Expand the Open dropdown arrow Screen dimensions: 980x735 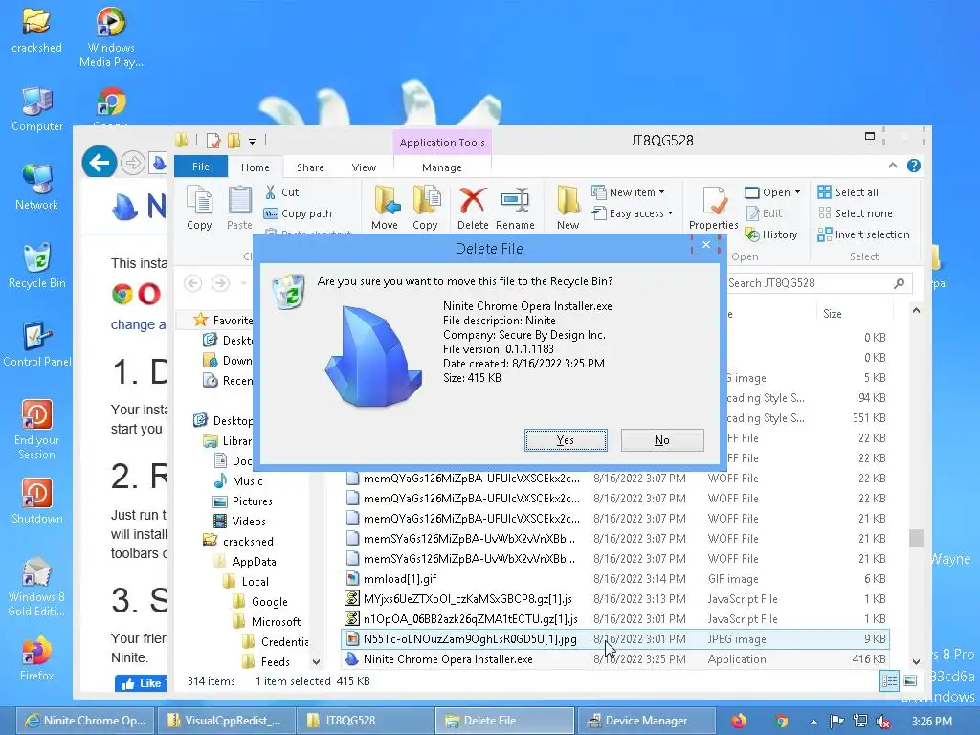(797, 191)
